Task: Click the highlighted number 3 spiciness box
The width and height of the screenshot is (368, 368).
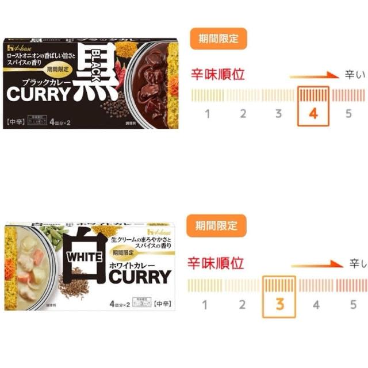Action: tap(279, 297)
